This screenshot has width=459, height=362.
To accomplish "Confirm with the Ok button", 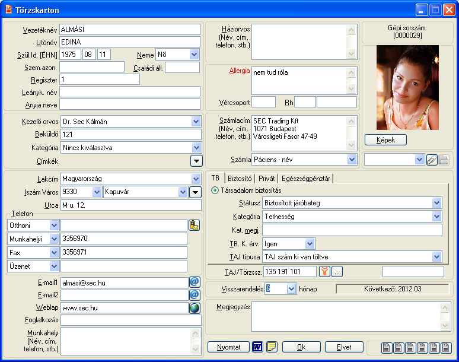I will pos(301,347).
